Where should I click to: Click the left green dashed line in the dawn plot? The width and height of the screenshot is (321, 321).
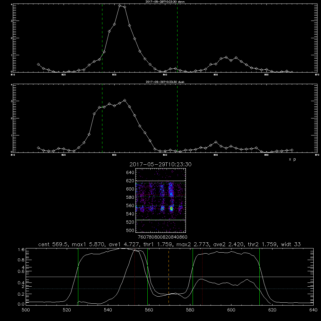click(102, 38)
